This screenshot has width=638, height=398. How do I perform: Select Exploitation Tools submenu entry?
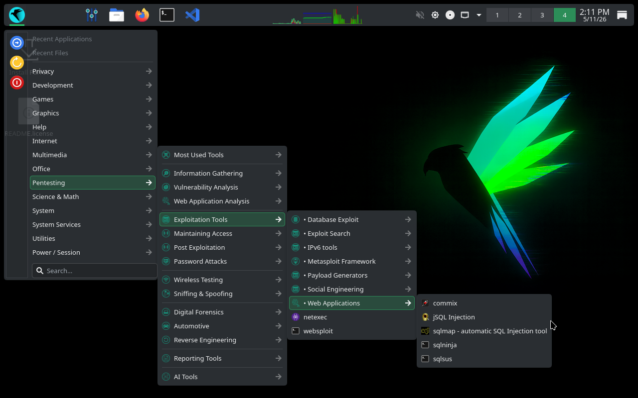point(222,219)
